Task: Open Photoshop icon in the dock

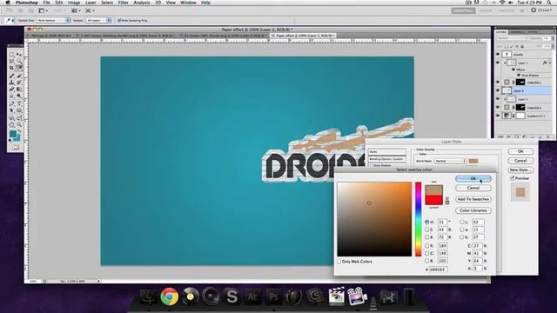Action: pyautogui.click(x=273, y=296)
